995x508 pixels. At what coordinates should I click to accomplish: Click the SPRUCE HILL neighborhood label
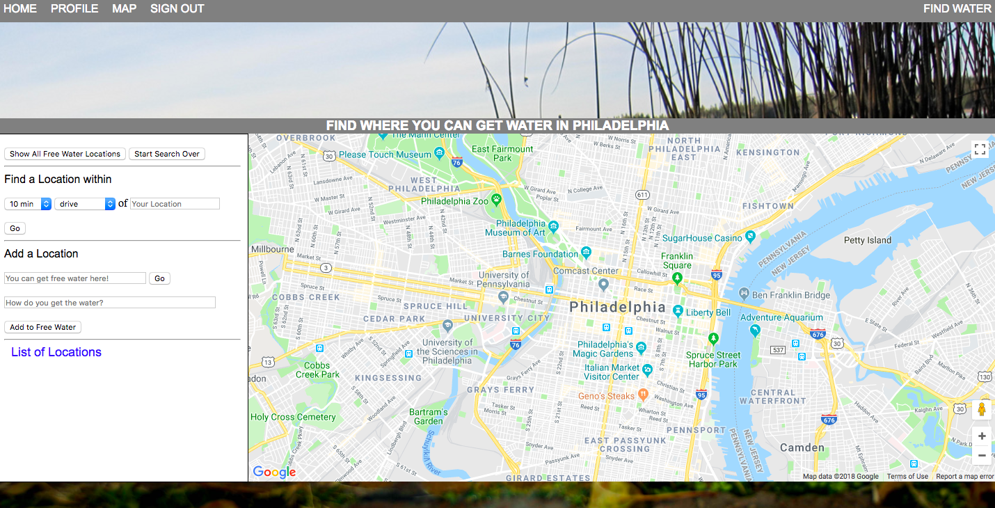click(x=436, y=306)
